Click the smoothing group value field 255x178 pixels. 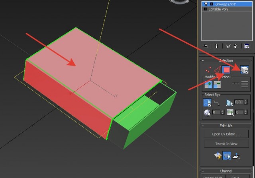tap(239, 112)
